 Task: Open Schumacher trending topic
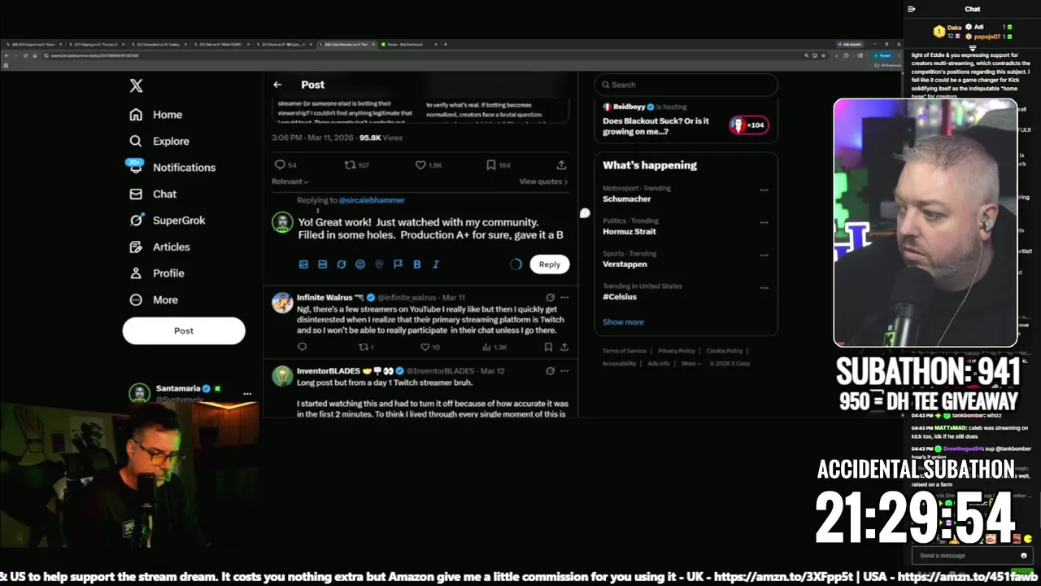tap(626, 199)
